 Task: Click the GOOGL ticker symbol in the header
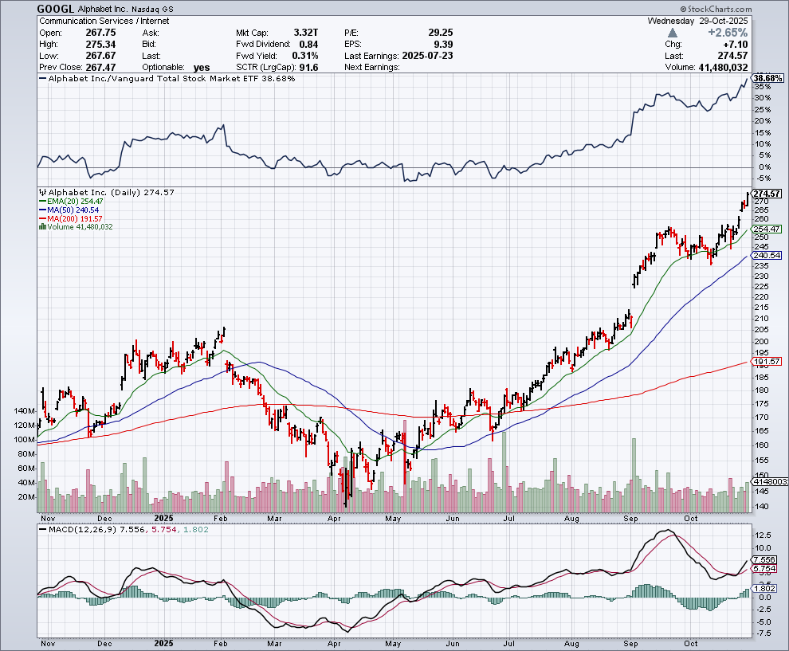(57, 7)
